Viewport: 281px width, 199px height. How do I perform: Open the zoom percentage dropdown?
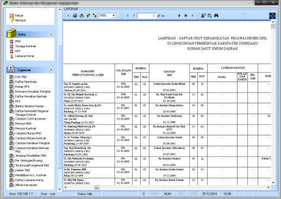pyautogui.click(x=114, y=16)
